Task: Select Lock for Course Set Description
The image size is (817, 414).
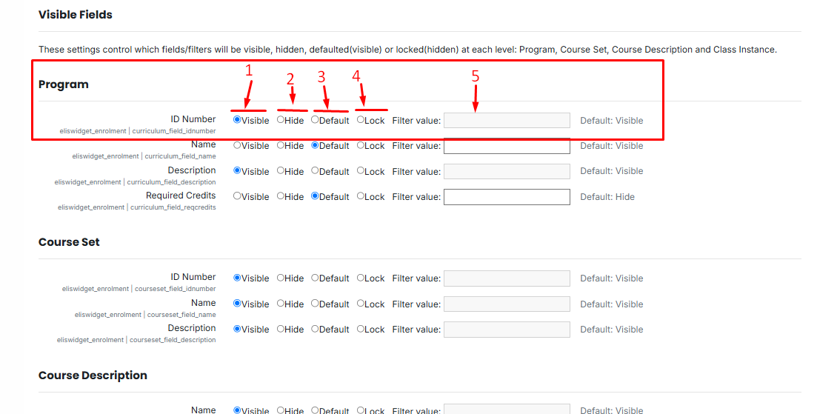Action: tap(360, 329)
